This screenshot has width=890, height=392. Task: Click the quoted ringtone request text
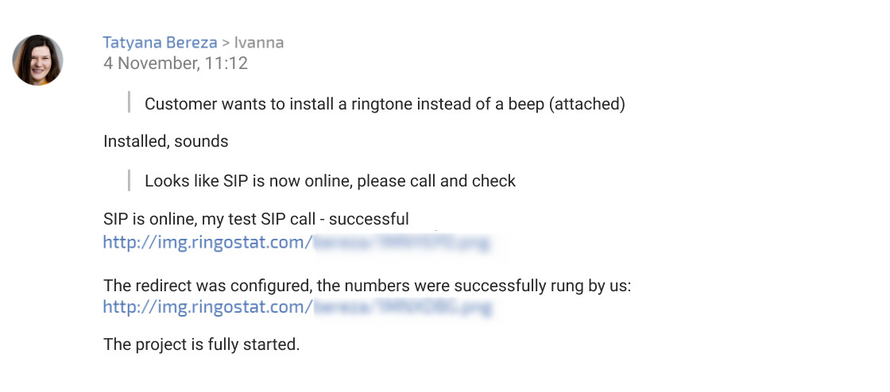point(385,104)
